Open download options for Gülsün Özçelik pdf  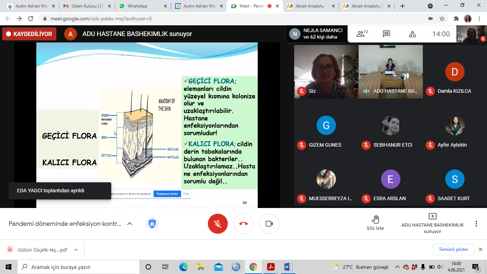(76, 250)
